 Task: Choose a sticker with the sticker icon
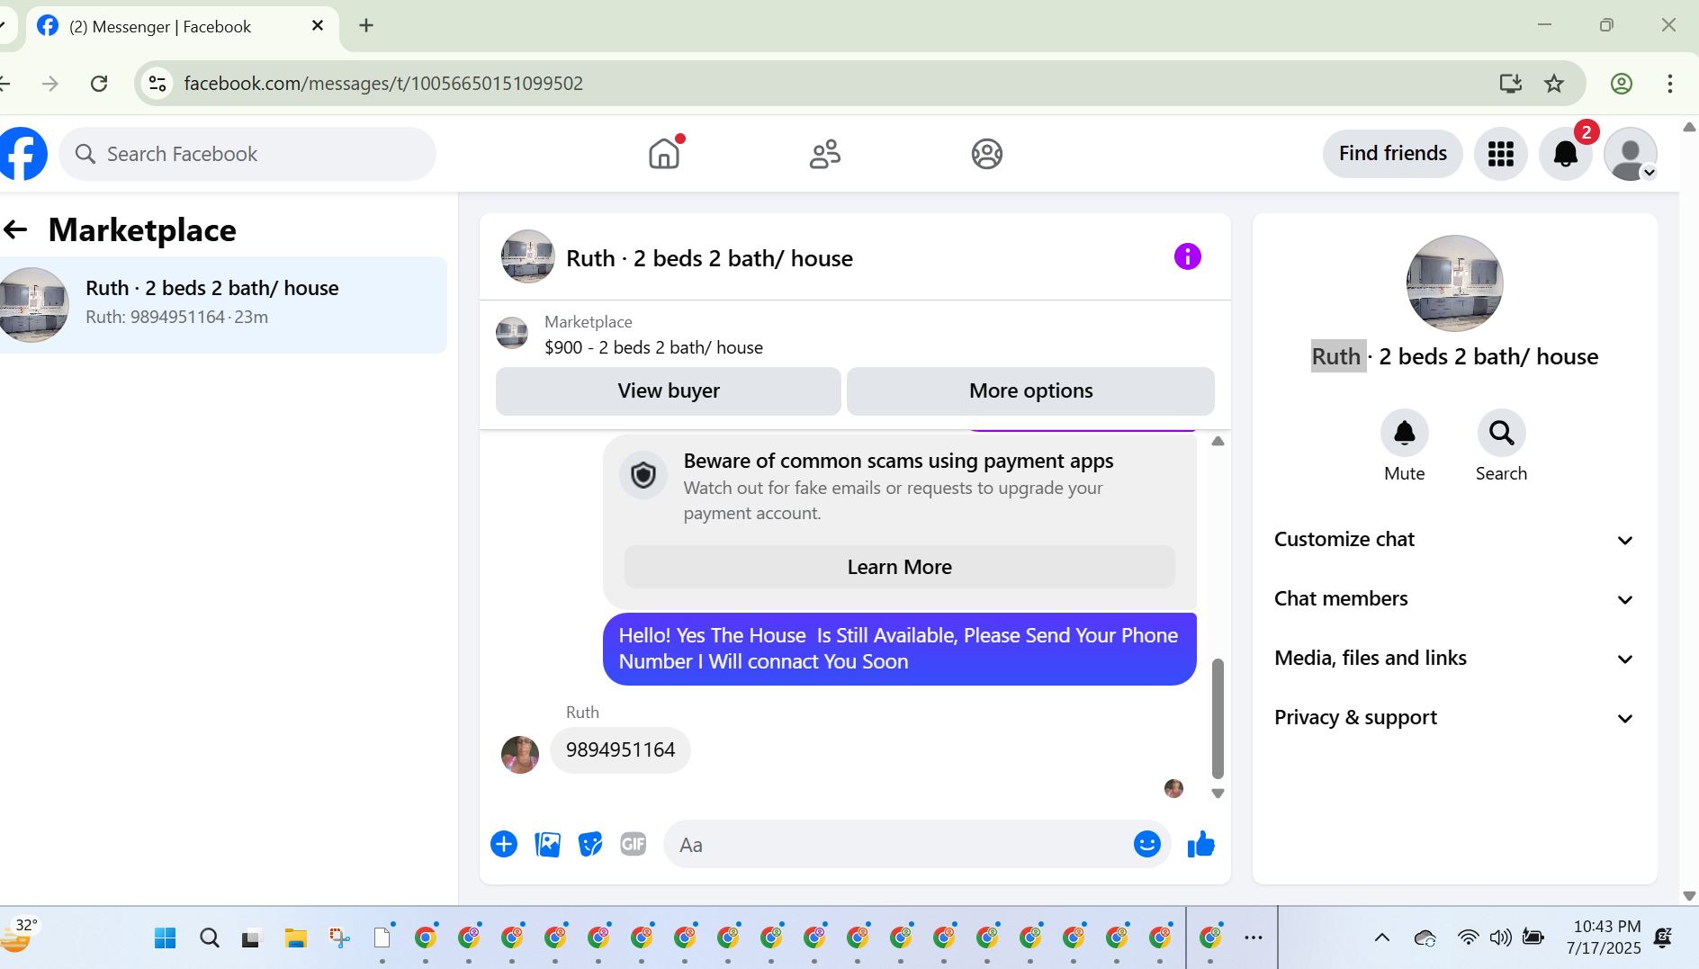click(x=590, y=844)
